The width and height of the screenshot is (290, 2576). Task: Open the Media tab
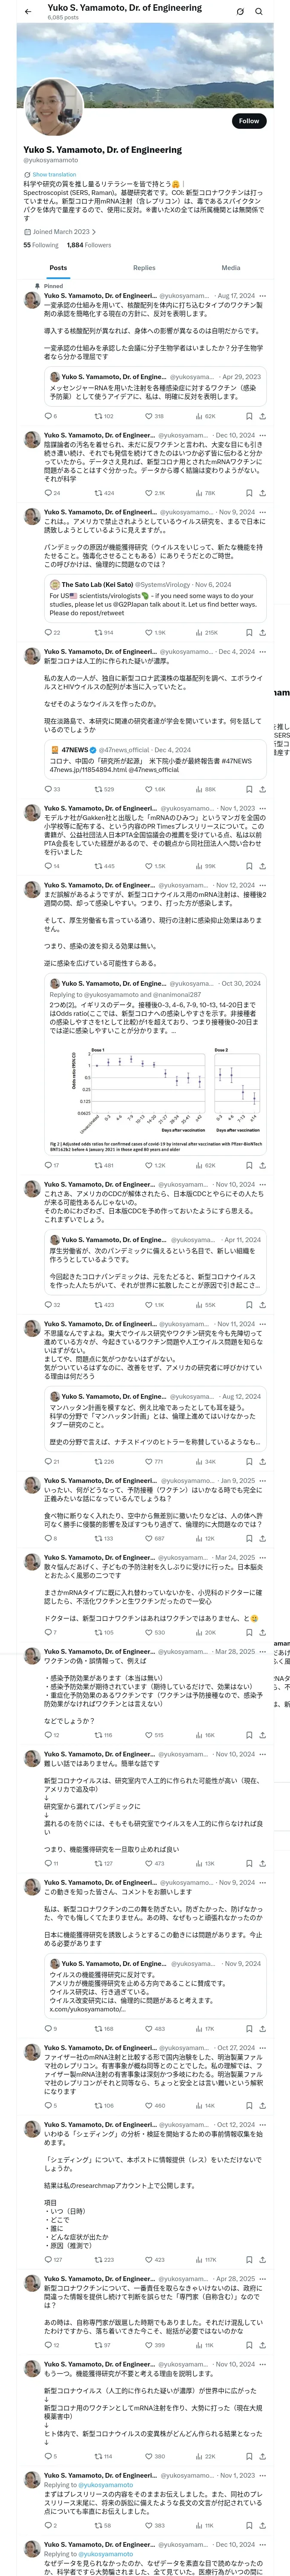(x=231, y=268)
